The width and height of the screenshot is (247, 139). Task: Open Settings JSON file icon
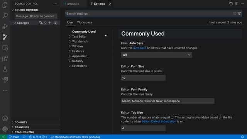pos(231,3)
